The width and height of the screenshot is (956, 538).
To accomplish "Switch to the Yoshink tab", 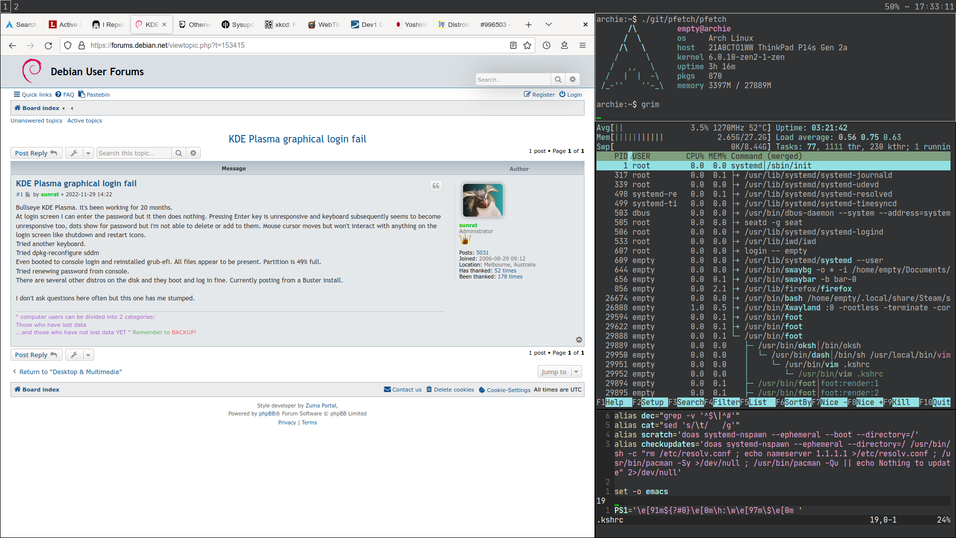I will 410,24.
